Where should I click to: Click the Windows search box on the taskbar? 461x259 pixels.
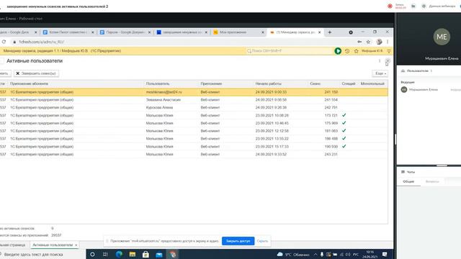point(42,254)
